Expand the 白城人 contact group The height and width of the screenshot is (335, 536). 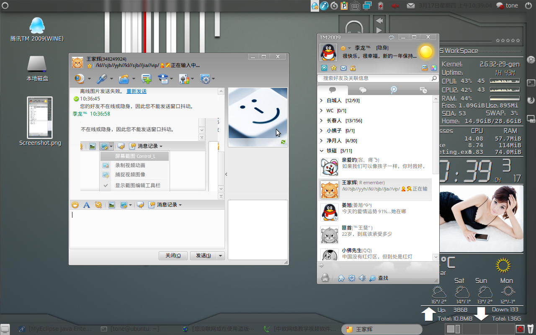pyautogui.click(x=321, y=100)
